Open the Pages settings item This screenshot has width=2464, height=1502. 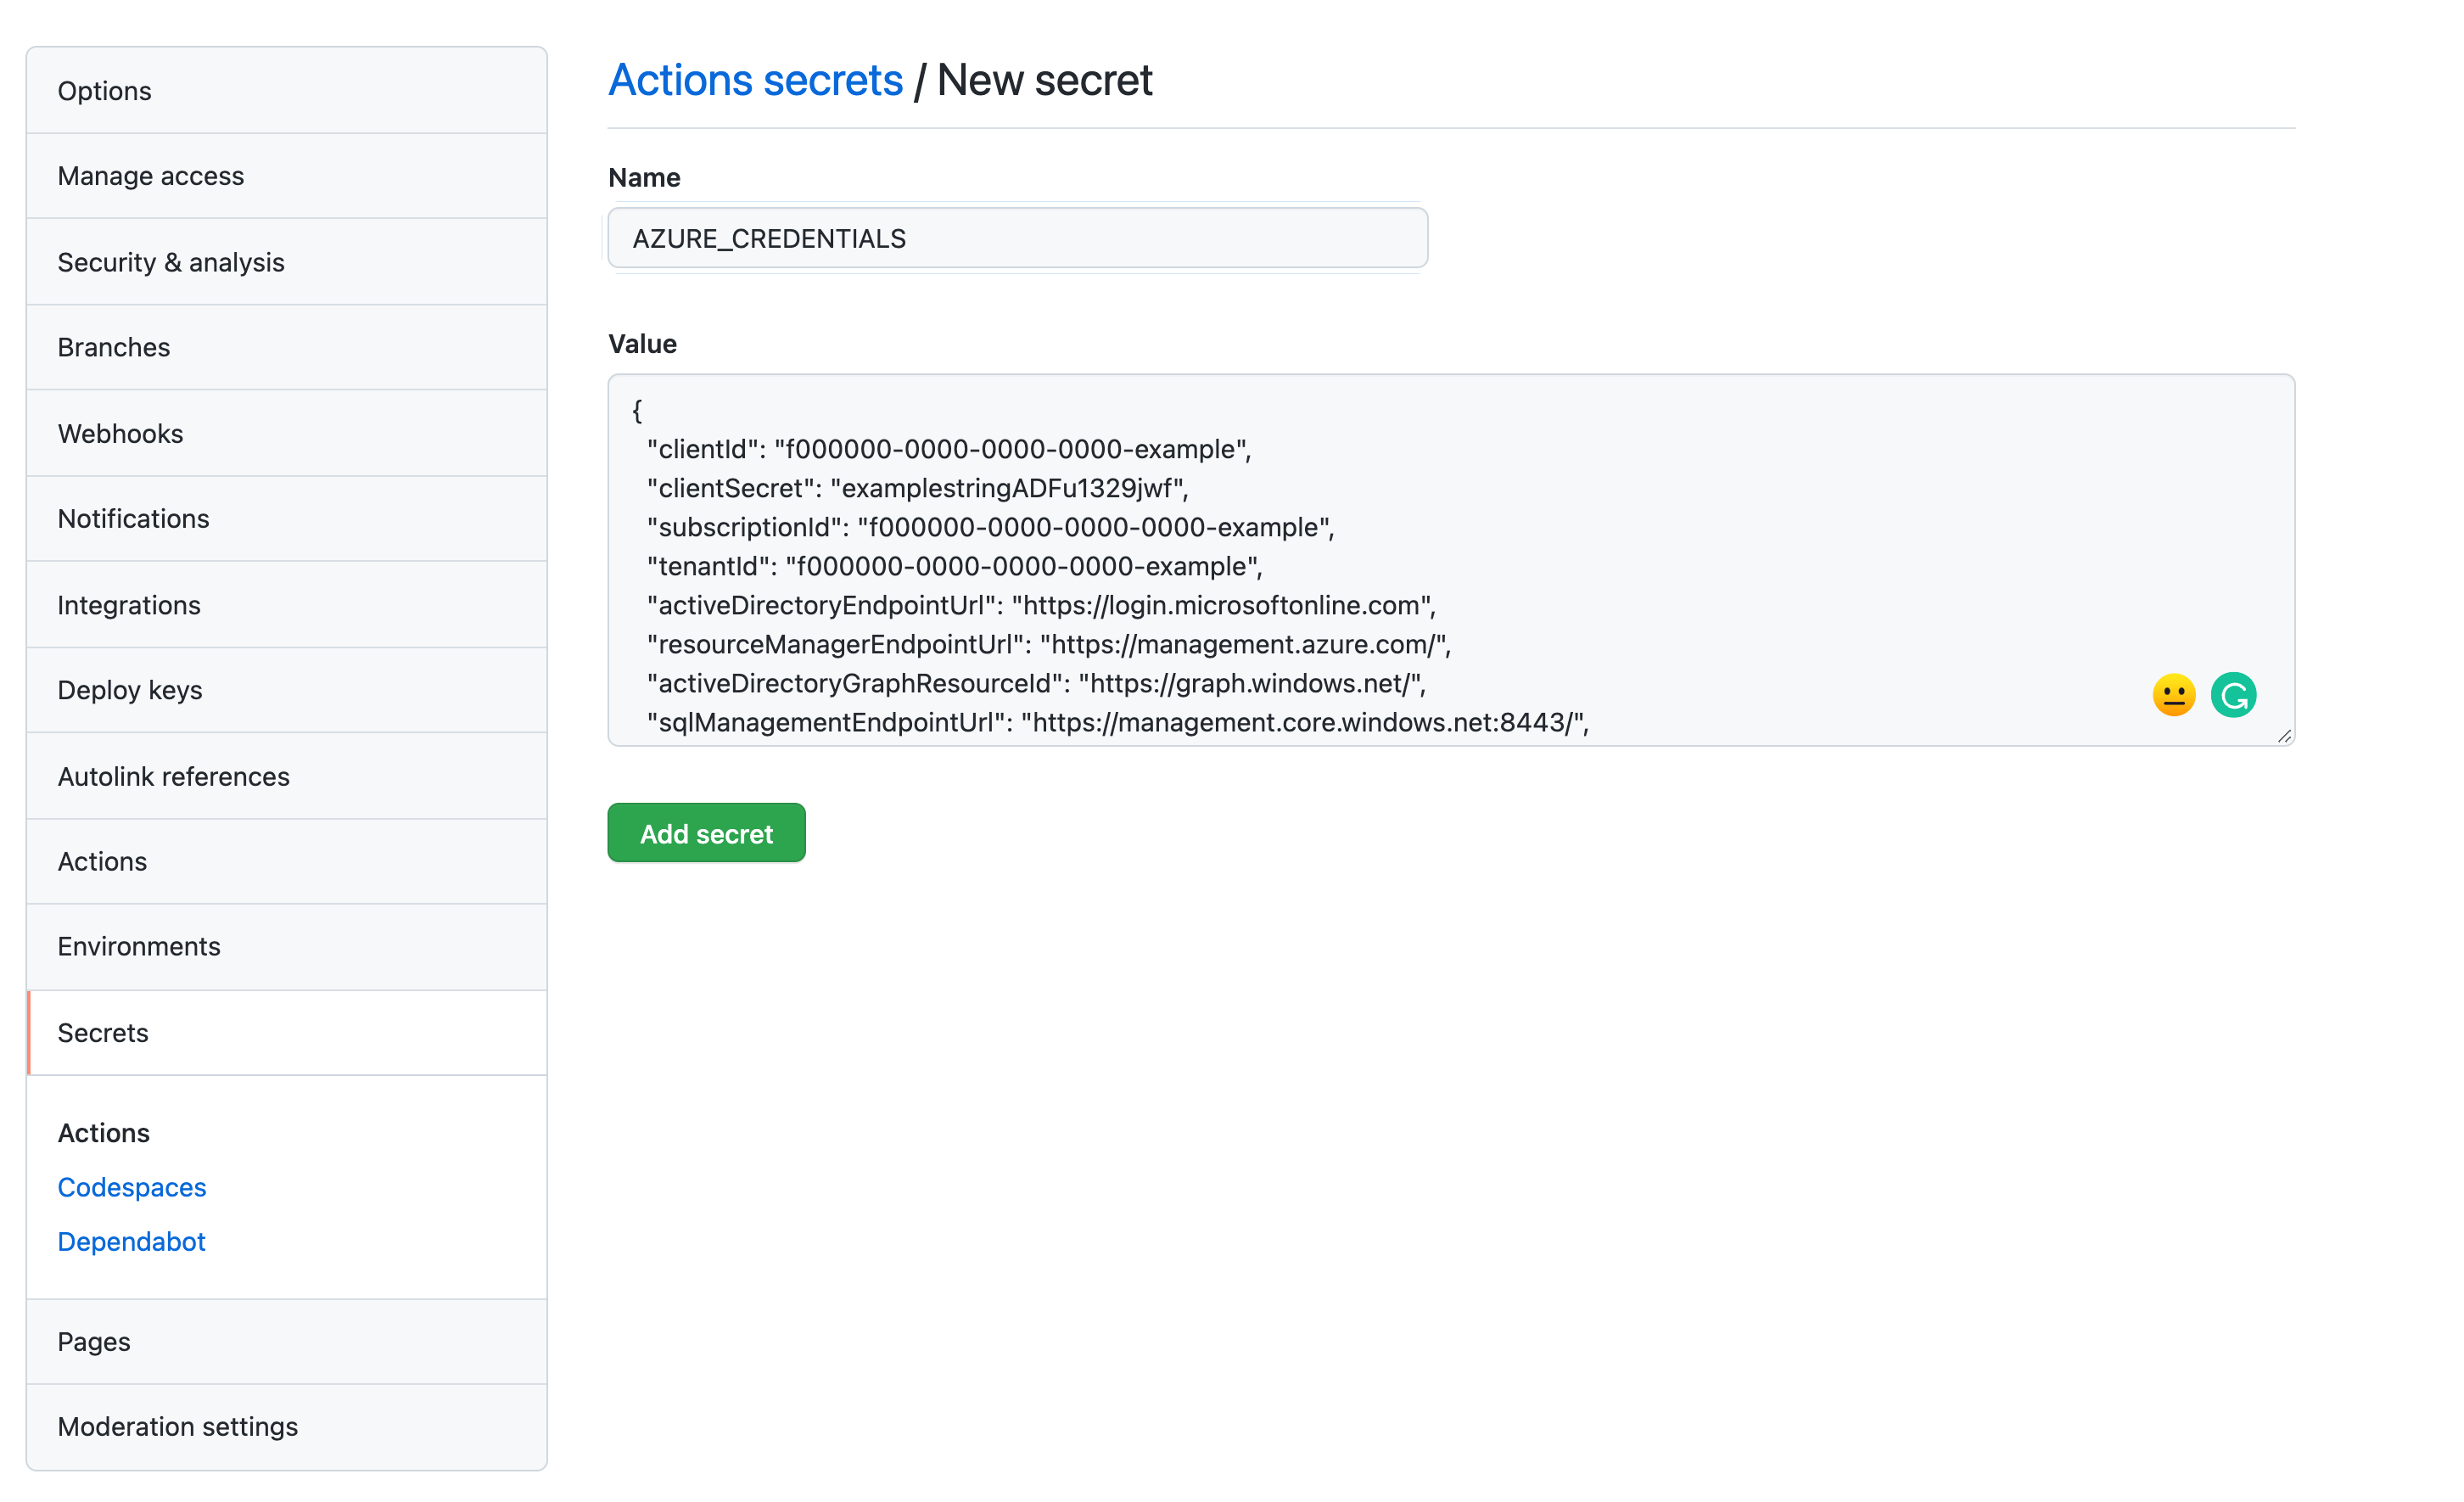(93, 1342)
